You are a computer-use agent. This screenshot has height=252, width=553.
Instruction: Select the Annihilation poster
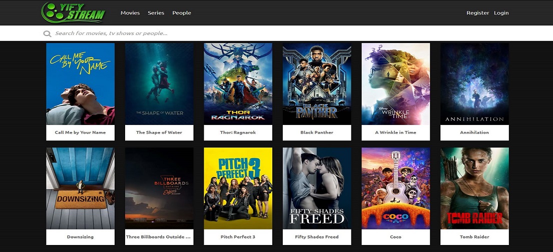(x=475, y=84)
